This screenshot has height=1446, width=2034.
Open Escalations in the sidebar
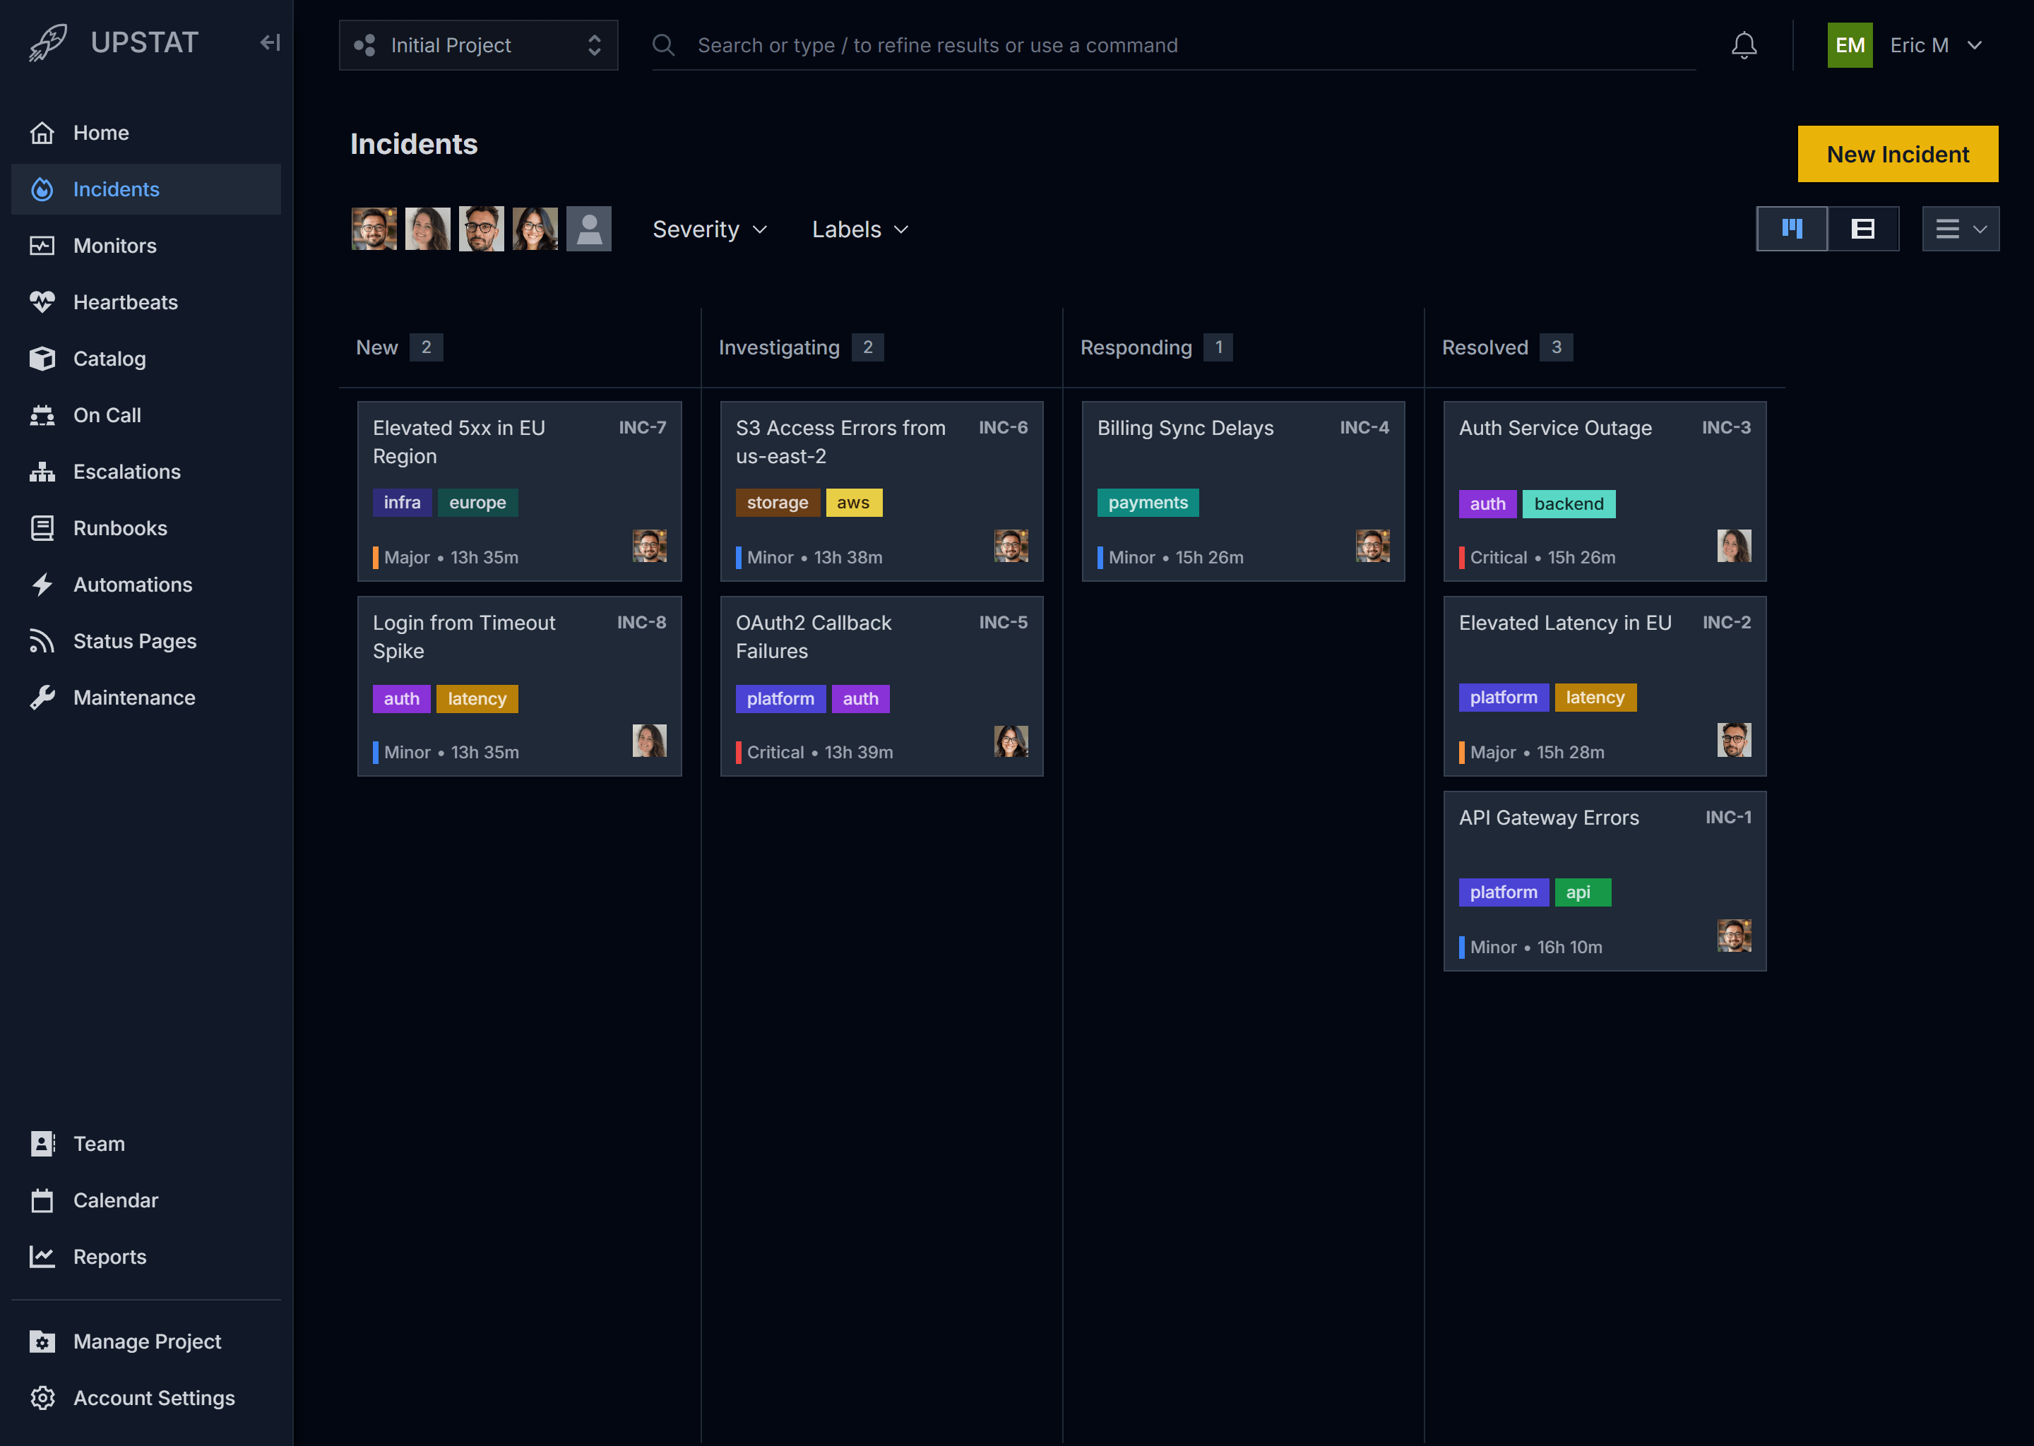[126, 471]
